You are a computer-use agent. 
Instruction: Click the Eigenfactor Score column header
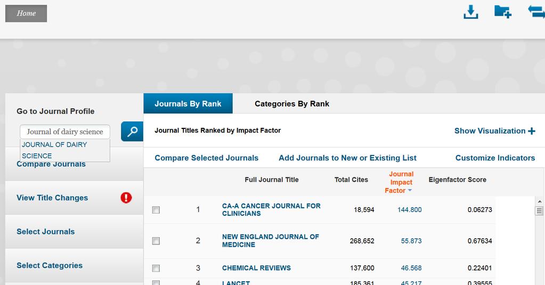(458, 180)
